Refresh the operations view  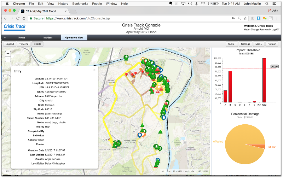tap(272, 44)
